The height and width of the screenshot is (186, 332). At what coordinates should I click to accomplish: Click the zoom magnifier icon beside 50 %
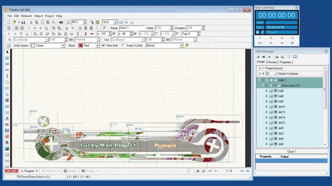[68, 23]
